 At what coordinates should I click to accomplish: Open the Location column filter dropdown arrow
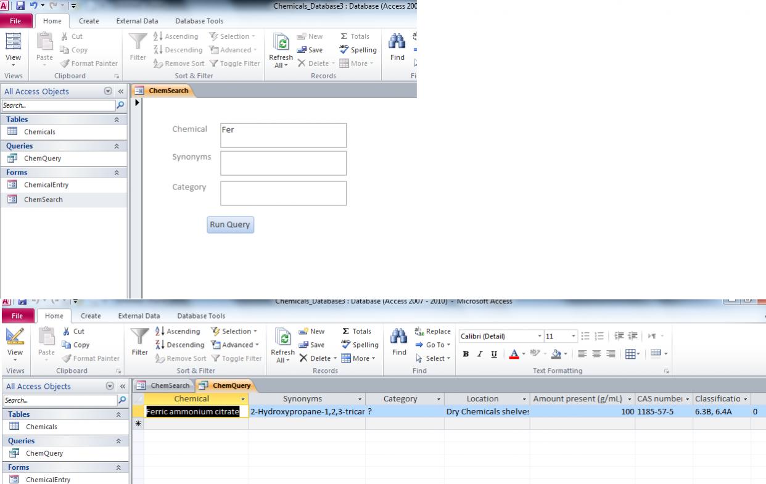click(523, 400)
